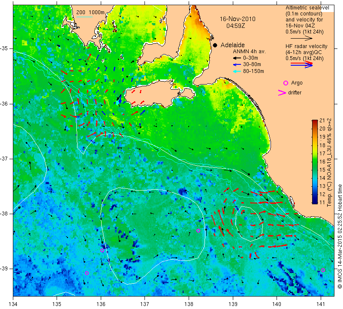Click the 0-30m depth label
The image size is (343, 309).
250,58
